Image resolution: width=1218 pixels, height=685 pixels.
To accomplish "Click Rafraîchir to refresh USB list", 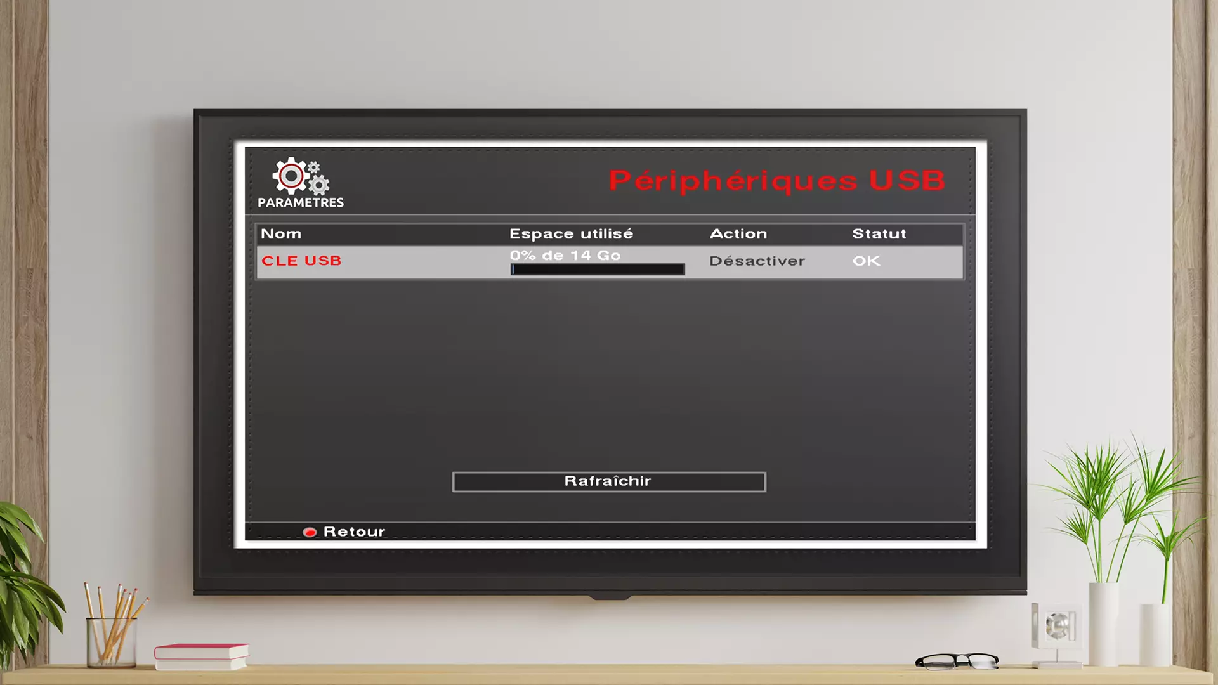I will (x=609, y=481).
